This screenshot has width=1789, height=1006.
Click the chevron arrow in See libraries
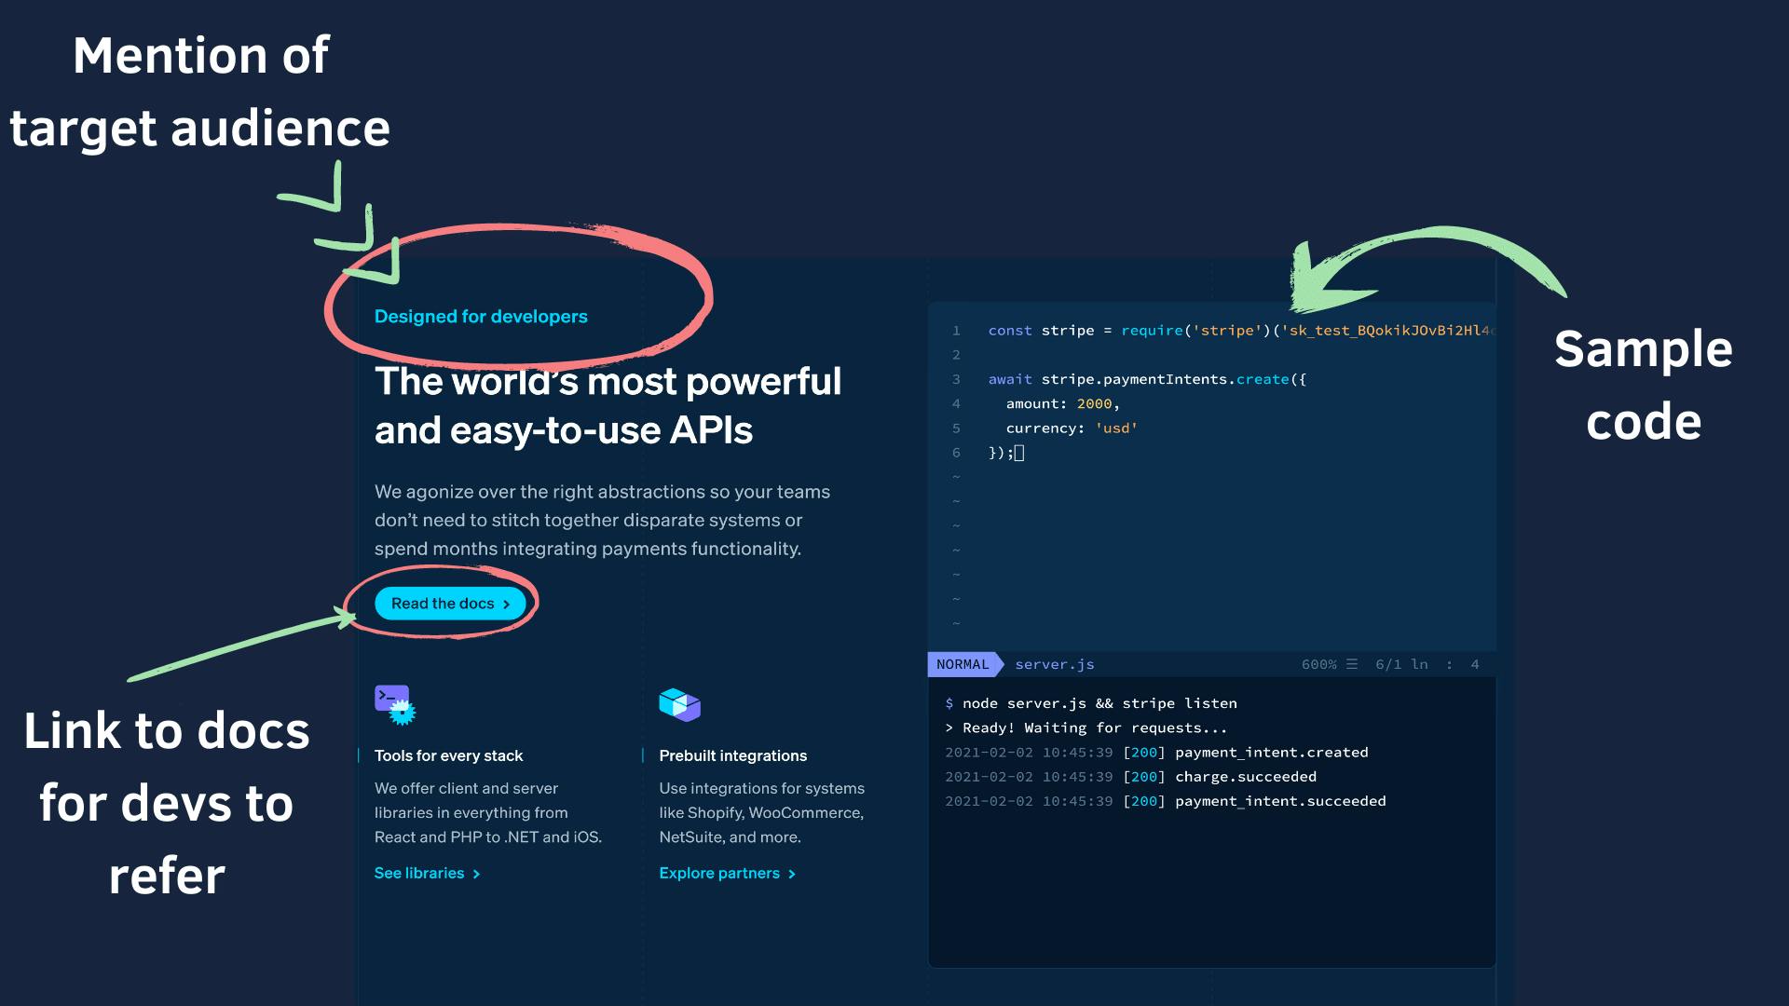coord(476,874)
